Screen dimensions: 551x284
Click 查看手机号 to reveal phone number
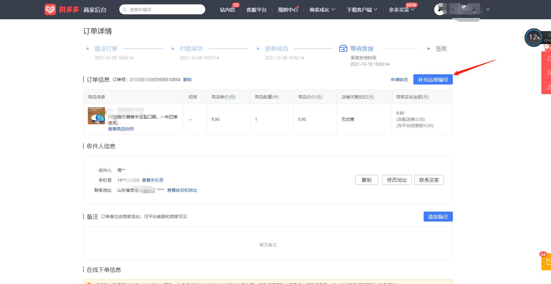153,180
